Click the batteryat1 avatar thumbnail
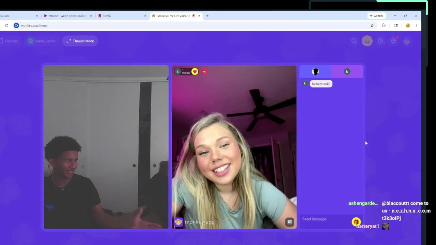Viewport: 436px width, 245px height. 385,226
